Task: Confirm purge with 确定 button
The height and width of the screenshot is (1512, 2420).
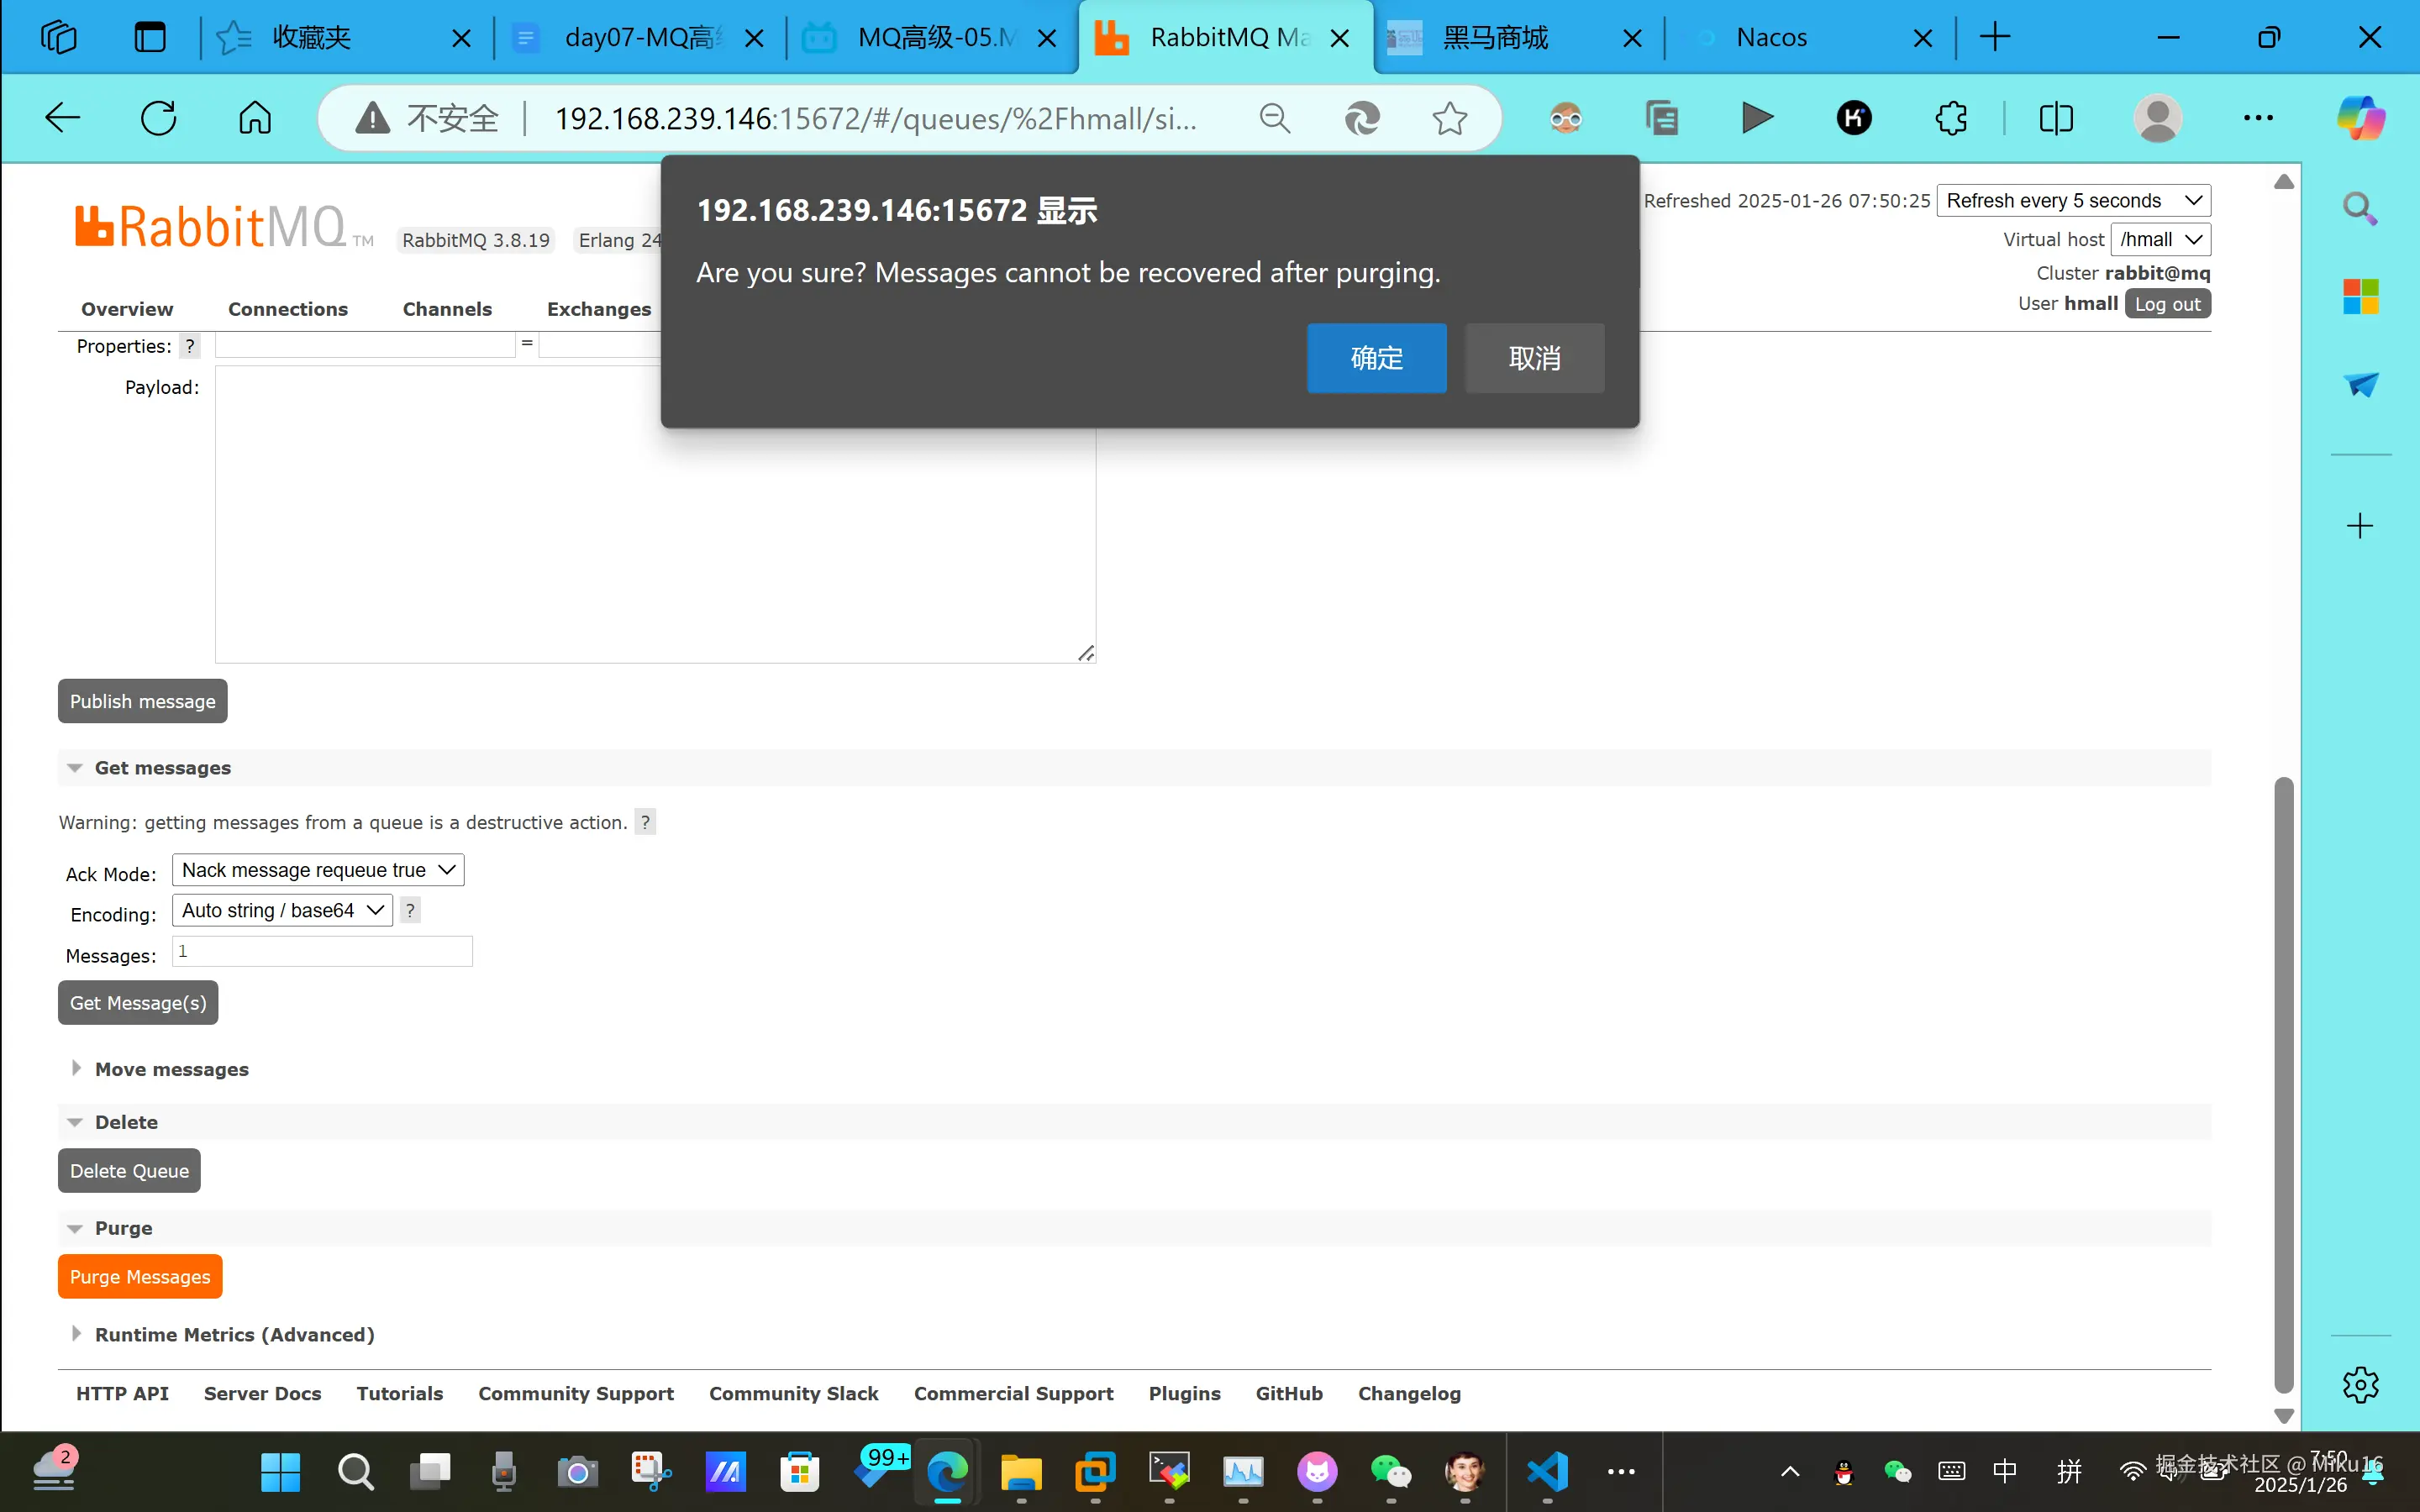Action: pos(1376,358)
